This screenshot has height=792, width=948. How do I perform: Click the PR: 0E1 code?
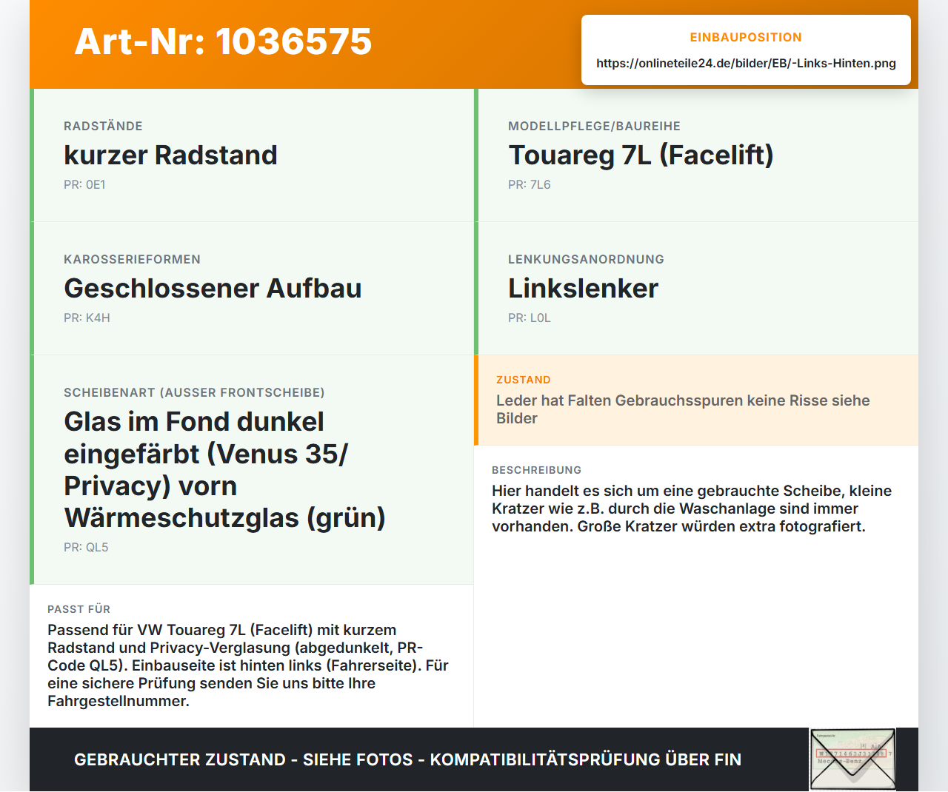pos(84,184)
